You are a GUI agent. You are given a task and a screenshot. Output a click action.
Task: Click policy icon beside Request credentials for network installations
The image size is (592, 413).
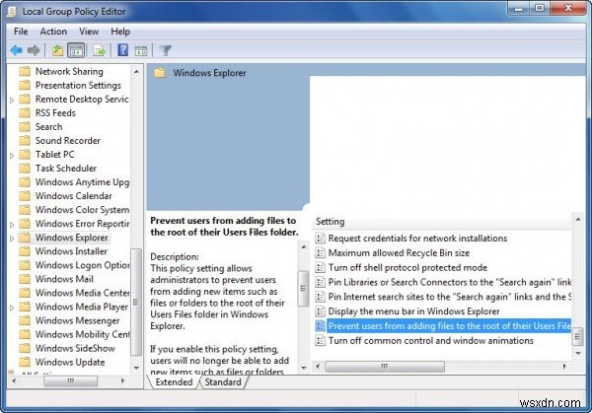pos(320,239)
